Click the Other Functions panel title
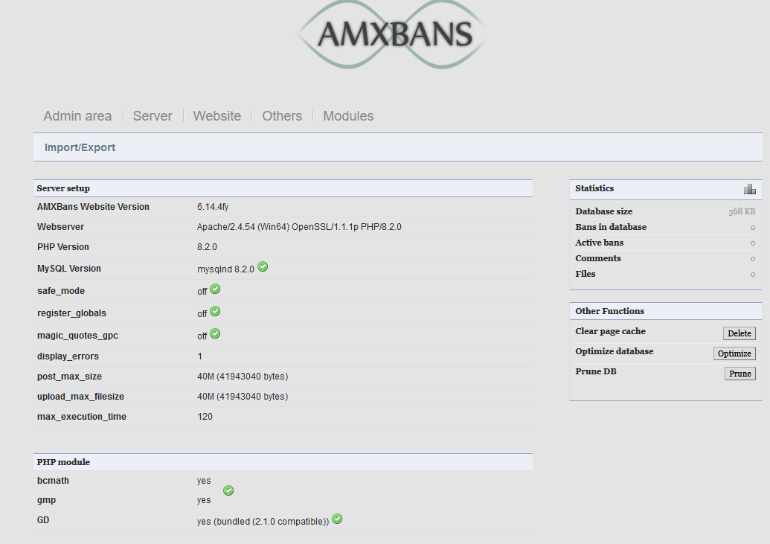Image resolution: width=770 pixels, height=544 pixels. [609, 311]
